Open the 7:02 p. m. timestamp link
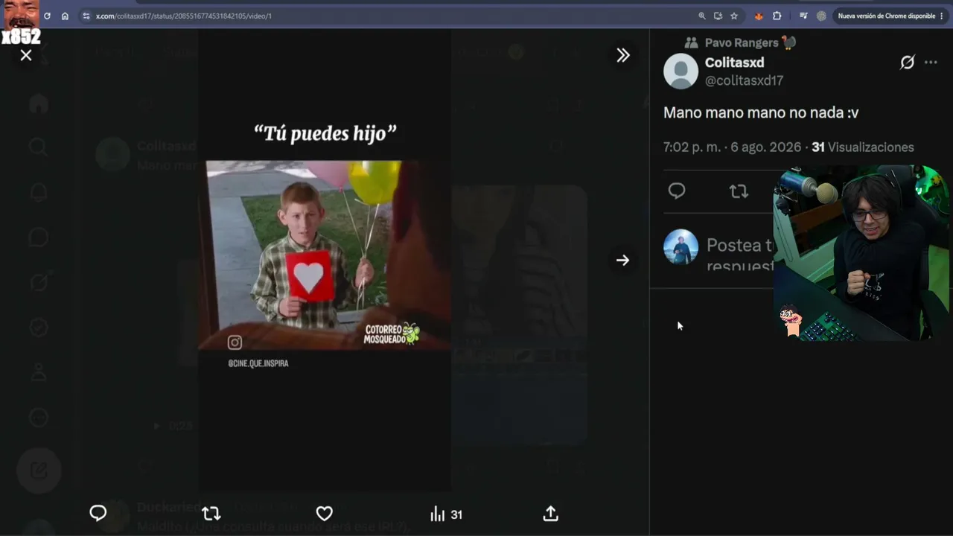This screenshot has width=953, height=536. (x=732, y=147)
